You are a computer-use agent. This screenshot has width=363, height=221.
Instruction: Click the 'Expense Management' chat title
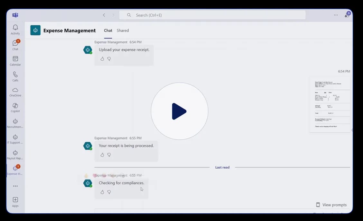(x=70, y=31)
